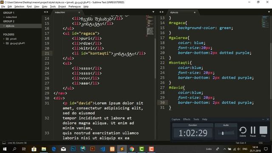Change CSS syntax in status bar

[261, 143]
